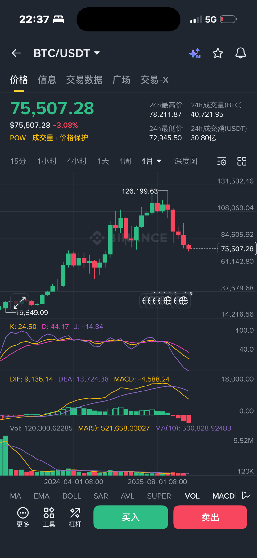Open the 交易数据 tab
257x558 pixels.
pyautogui.click(x=84, y=80)
